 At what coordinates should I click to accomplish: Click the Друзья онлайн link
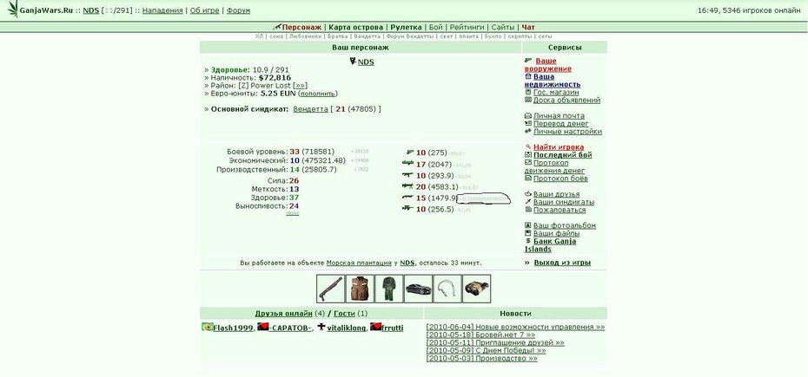tap(283, 313)
